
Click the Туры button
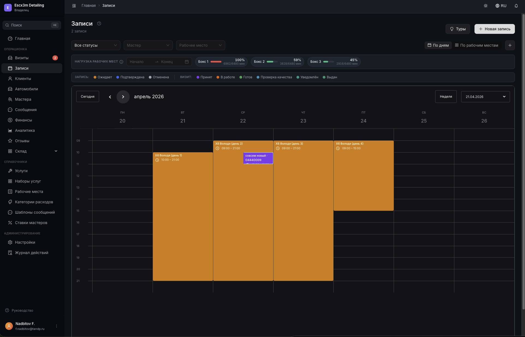pos(458,29)
